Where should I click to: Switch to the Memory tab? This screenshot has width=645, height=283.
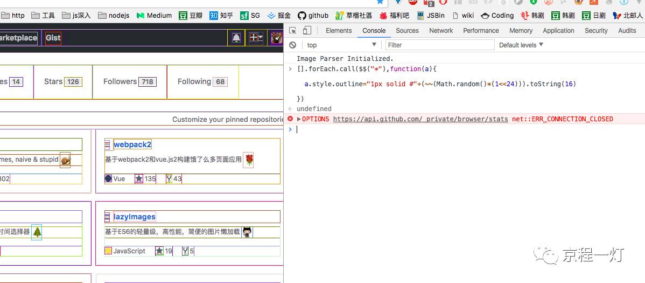click(521, 31)
